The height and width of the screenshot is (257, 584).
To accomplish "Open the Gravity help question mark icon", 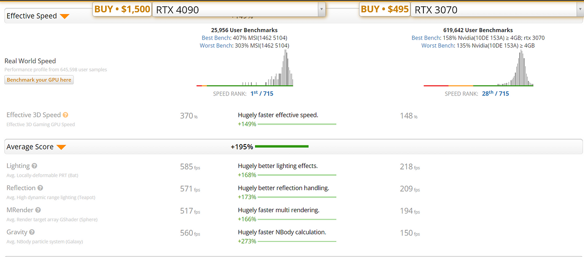I will (x=32, y=233).
